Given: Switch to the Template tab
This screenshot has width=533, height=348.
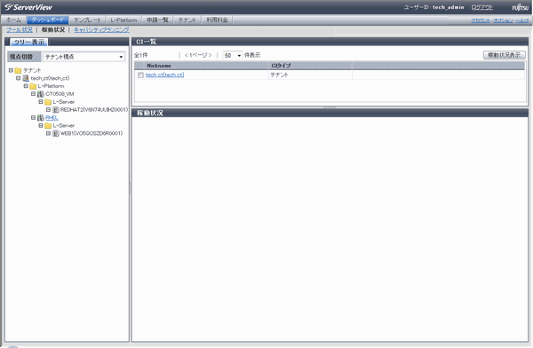Looking at the screenshot, I should (x=87, y=20).
